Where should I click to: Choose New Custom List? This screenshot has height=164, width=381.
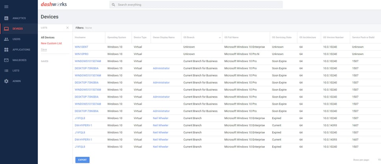[51, 43]
